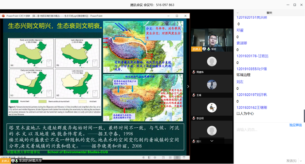Click the green microphone icon in host video
The width and height of the screenshot is (305, 164).
coord(209,49)
